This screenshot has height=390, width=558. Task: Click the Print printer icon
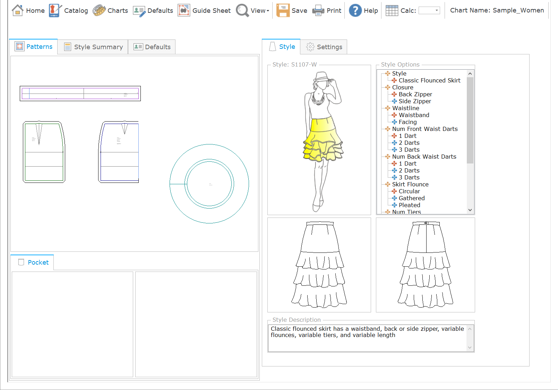click(x=318, y=11)
